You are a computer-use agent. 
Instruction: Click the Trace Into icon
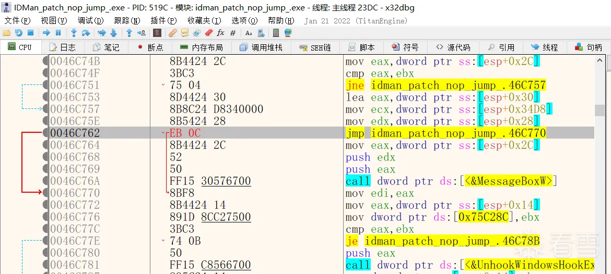coord(102,33)
